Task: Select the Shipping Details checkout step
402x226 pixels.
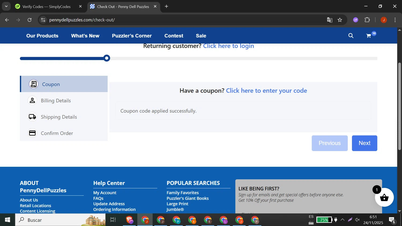Action: tap(64, 117)
